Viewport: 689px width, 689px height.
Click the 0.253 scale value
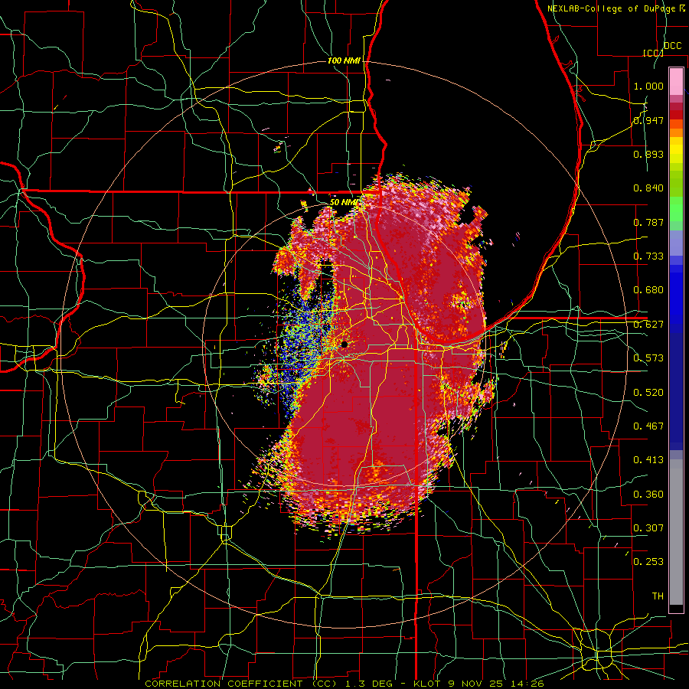coord(648,562)
